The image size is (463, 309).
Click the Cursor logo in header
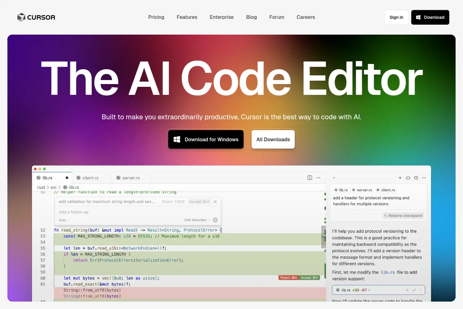coord(36,17)
